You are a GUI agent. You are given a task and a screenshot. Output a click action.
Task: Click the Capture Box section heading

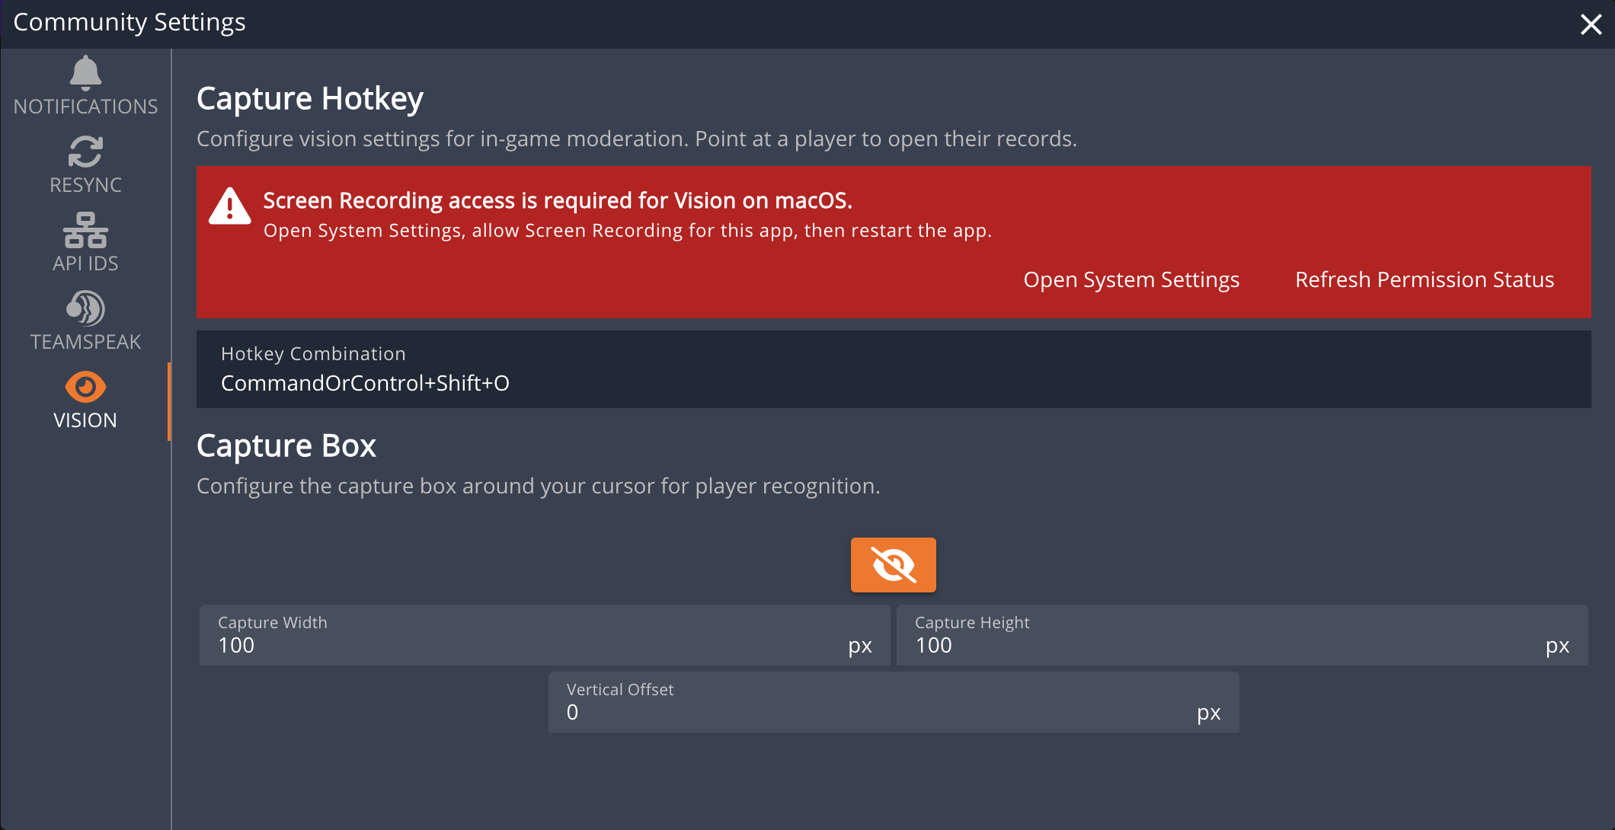(286, 446)
